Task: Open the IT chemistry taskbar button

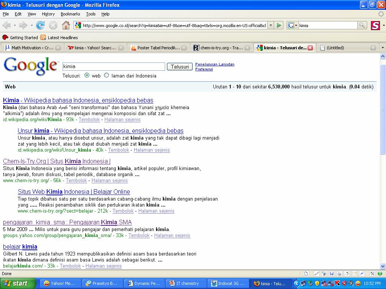Action: coord(187,283)
